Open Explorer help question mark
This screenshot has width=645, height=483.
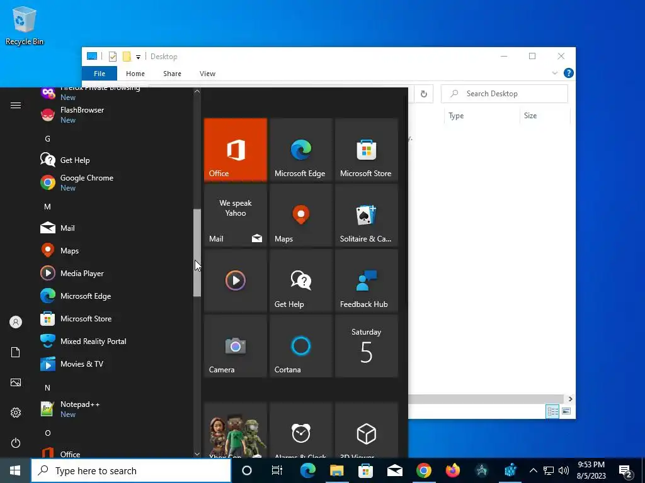(569, 73)
